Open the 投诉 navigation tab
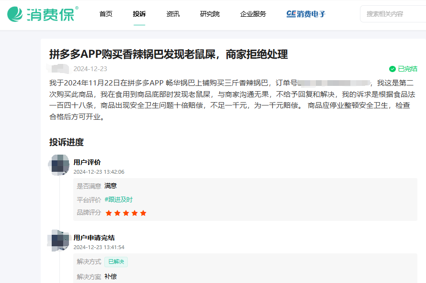The height and width of the screenshot is (283, 426). point(139,14)
